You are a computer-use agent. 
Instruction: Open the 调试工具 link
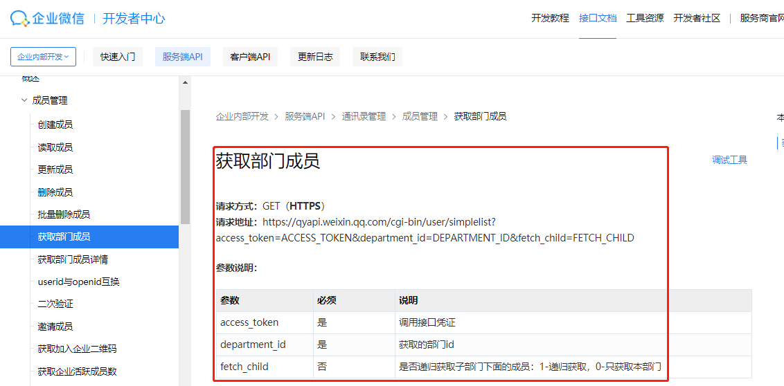(729, 160)
